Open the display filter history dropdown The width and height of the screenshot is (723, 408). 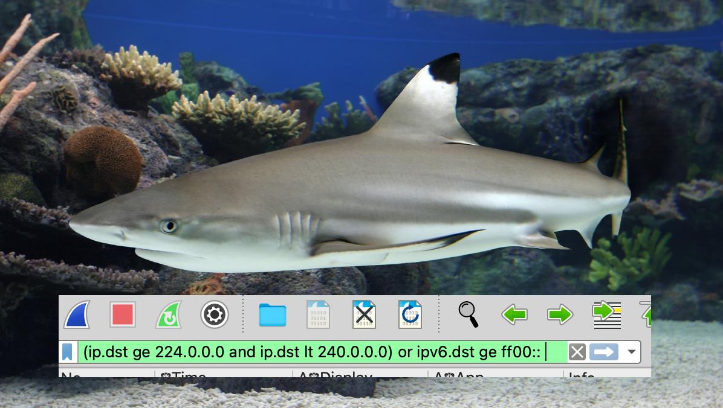(632, 352)
